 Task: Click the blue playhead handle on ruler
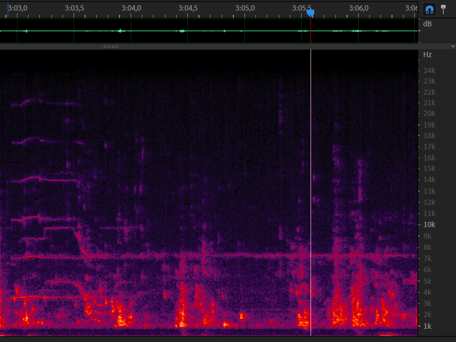pyautogui.click(x=311, y=13)
